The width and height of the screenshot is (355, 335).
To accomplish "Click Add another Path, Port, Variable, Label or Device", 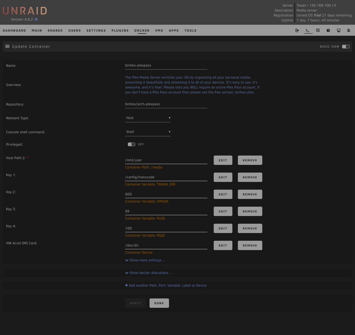I will (x=166, y=285).
